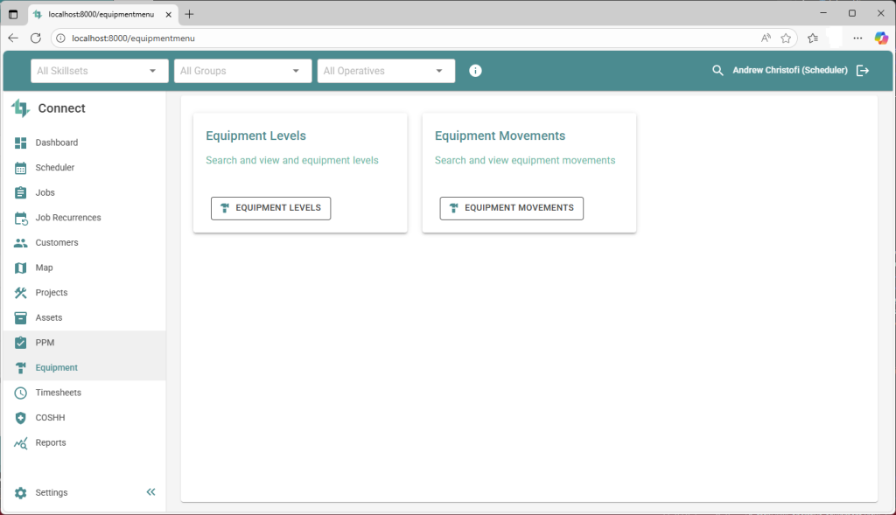Close the localhost:8000/equipmentmenu tab
The height and width of the screenshot is (515, 896).
click(x=169, y=15)
